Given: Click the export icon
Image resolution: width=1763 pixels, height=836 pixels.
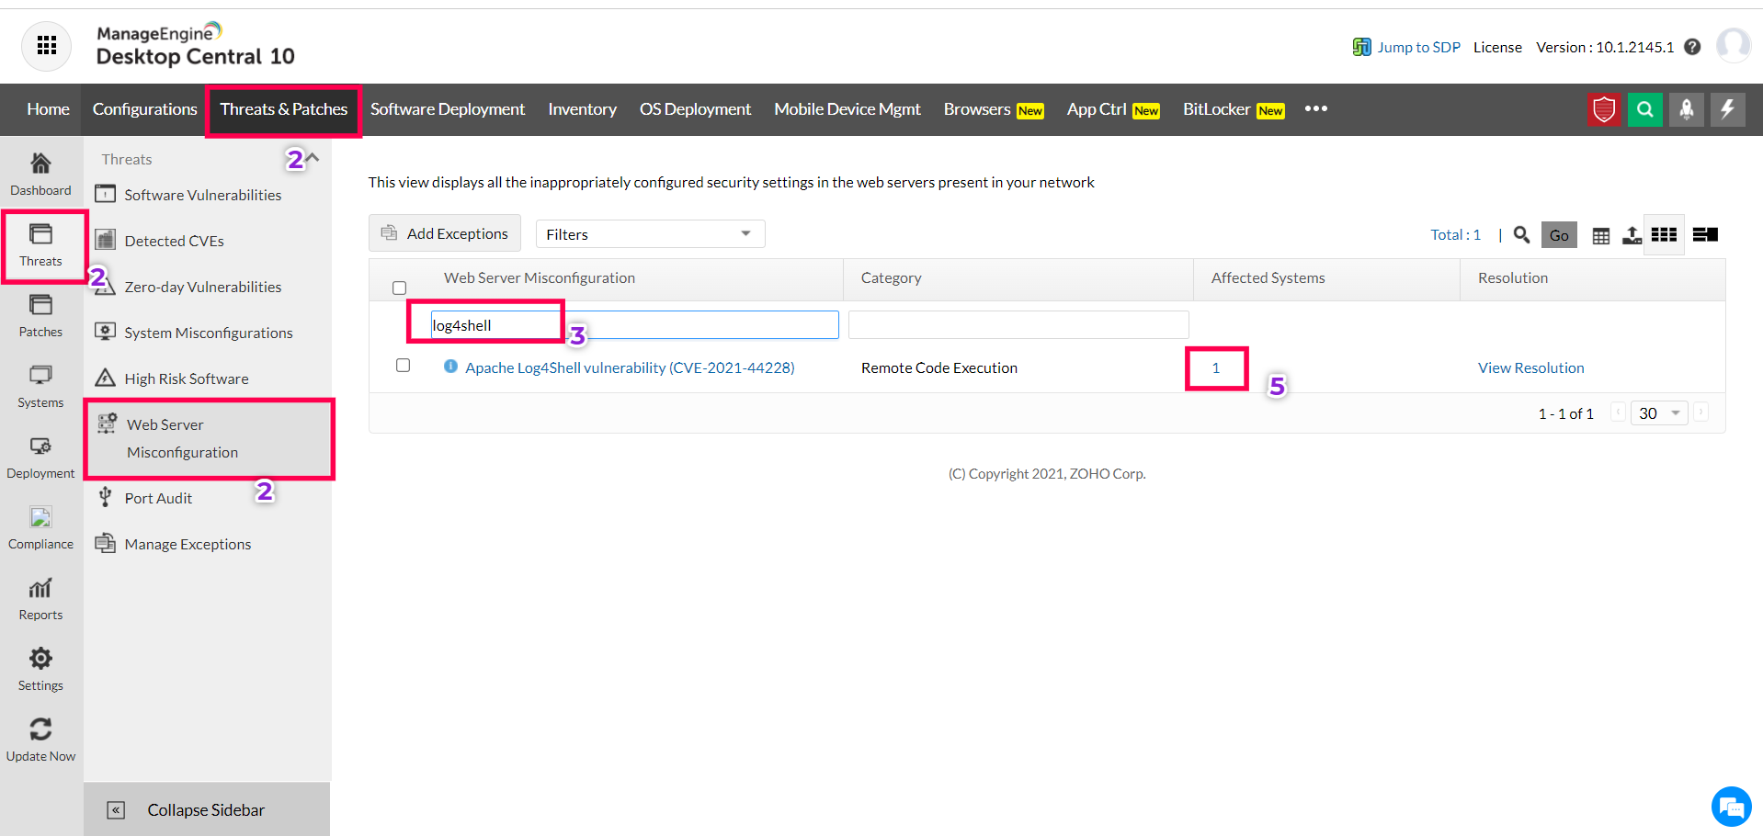Looking at the screenshot, I should [x=1632, y=235].
